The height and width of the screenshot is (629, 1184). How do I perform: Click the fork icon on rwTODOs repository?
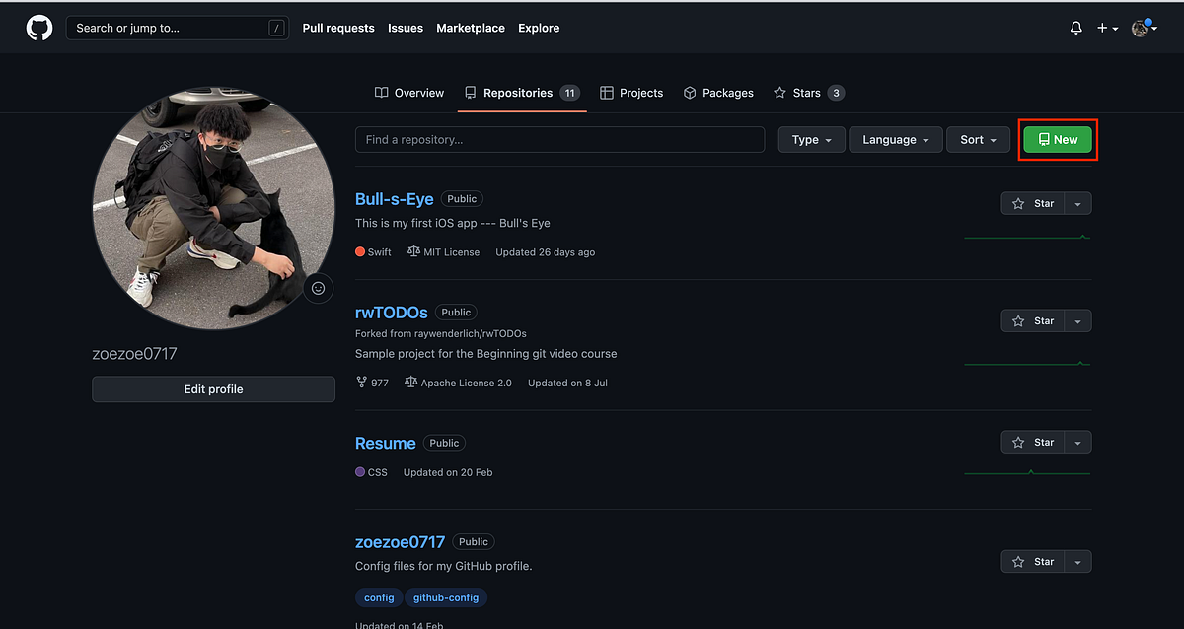click(361, 382)
